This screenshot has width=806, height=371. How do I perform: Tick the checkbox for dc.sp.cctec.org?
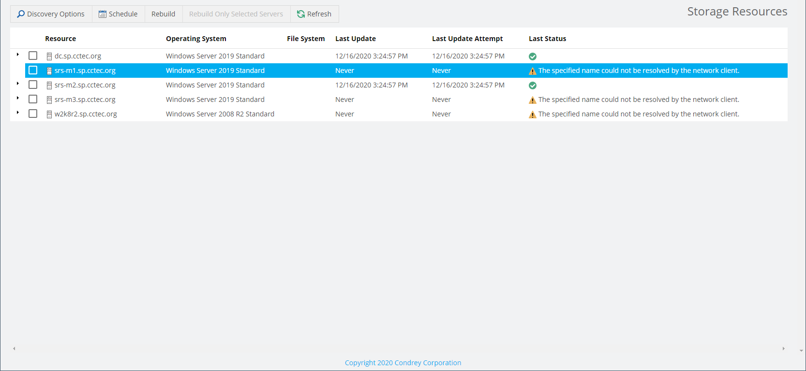click(33, 56)
